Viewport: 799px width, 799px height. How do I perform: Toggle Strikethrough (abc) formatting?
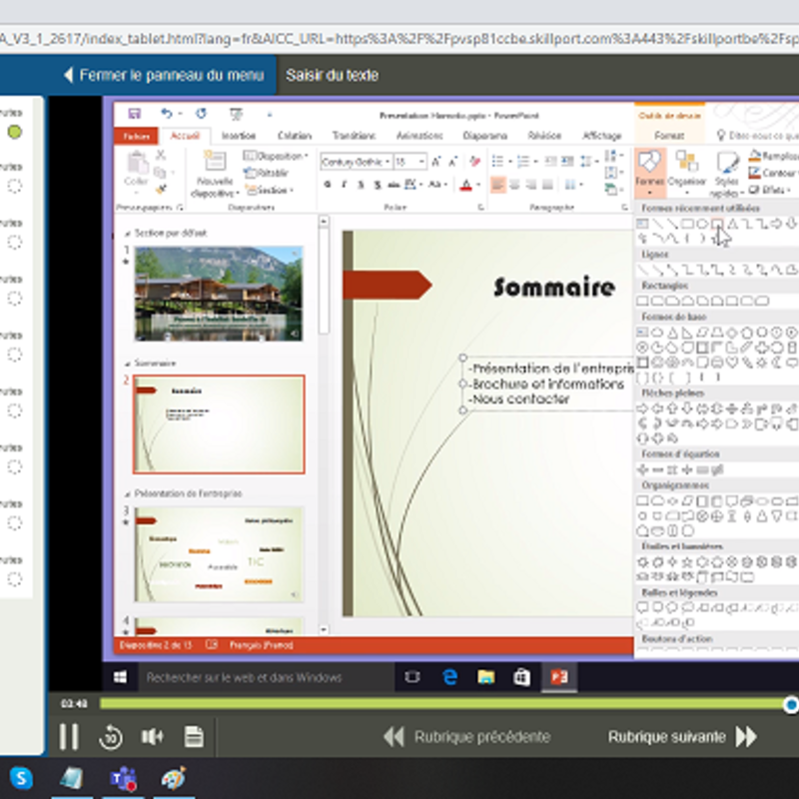(x=394, y=185)
